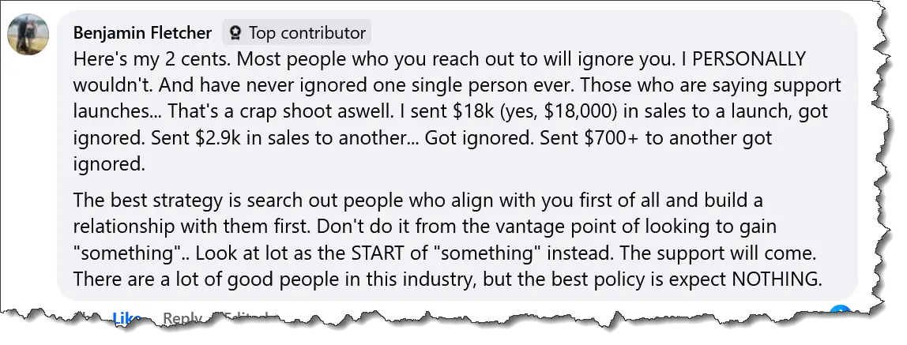Open the Edited history link
The width and height of the screenshot is (907, 345).
(245, 318)
